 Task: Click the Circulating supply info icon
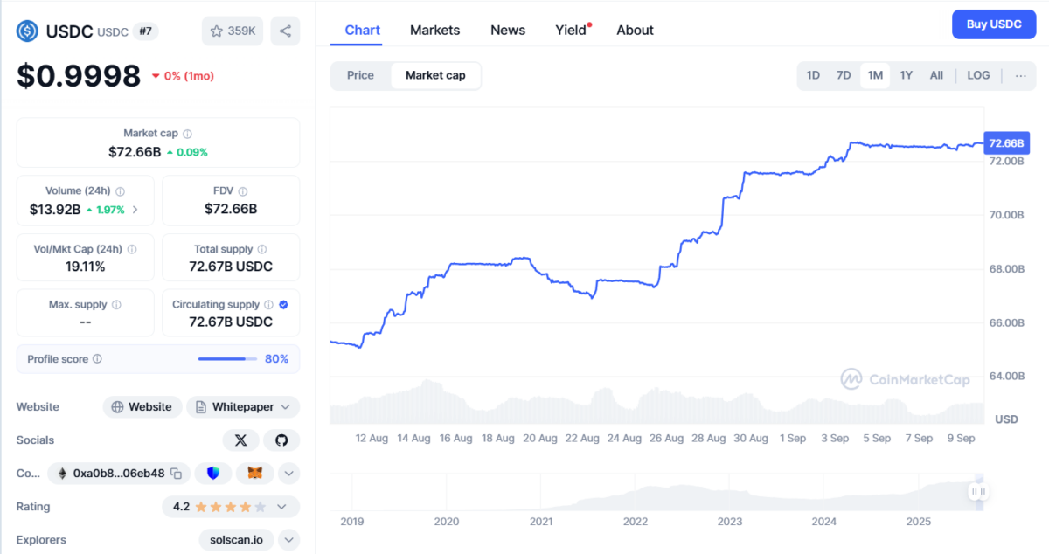(269, 305)
